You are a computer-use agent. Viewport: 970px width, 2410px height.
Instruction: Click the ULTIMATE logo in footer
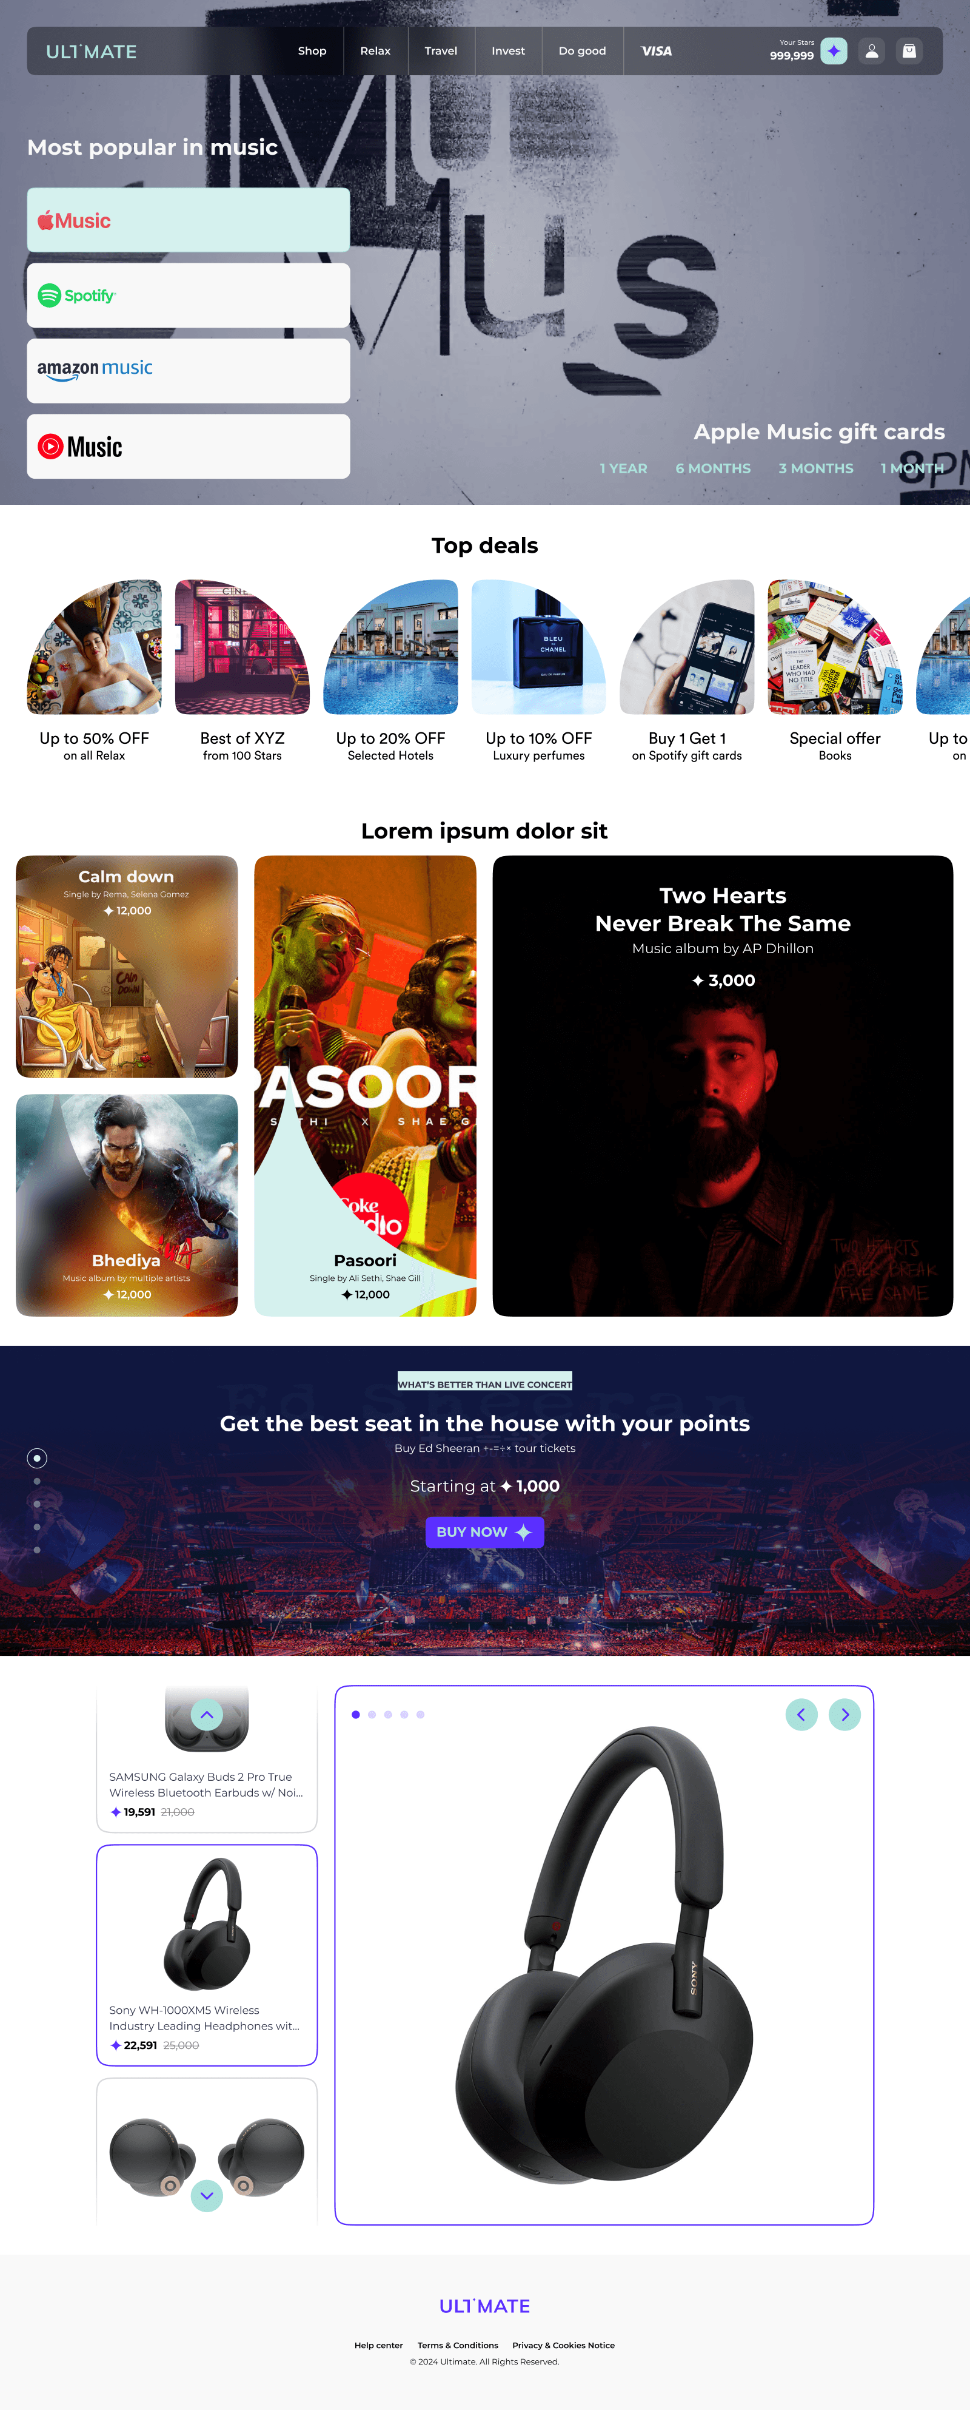point(485,2306)
